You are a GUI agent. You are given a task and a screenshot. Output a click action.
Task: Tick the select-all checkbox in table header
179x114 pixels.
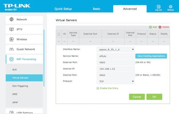[59, 34]
